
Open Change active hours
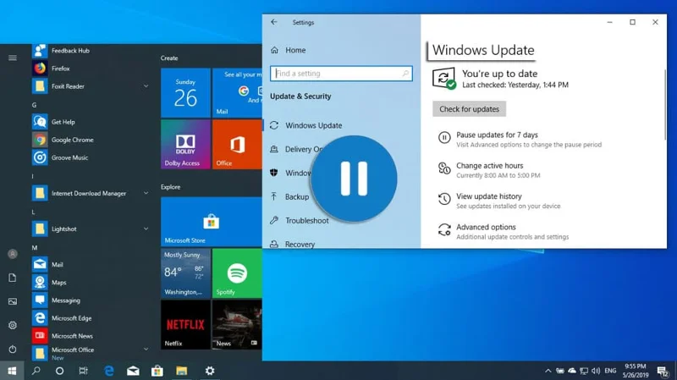[x=489, y=170]
